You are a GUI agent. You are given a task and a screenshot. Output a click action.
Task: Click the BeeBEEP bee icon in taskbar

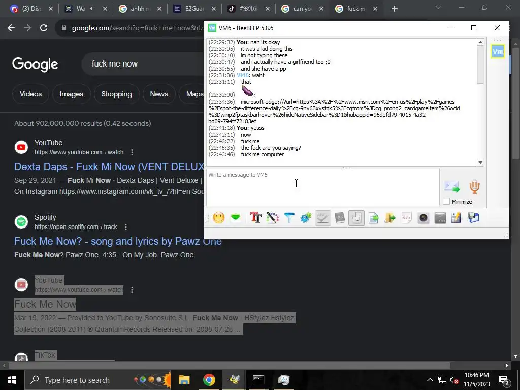[234, 380]
